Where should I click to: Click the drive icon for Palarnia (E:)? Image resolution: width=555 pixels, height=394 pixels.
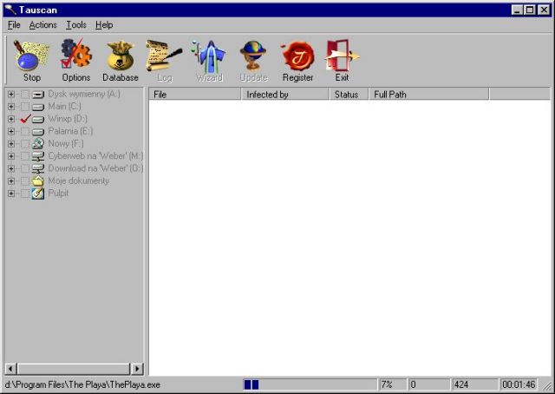point(38,131)
